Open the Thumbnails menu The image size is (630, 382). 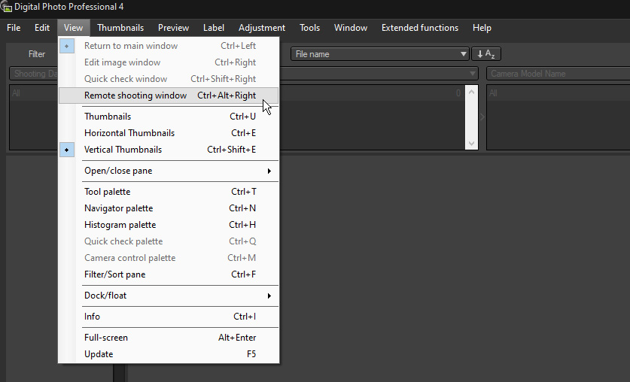pyautogui.click(x=120, y=28)
